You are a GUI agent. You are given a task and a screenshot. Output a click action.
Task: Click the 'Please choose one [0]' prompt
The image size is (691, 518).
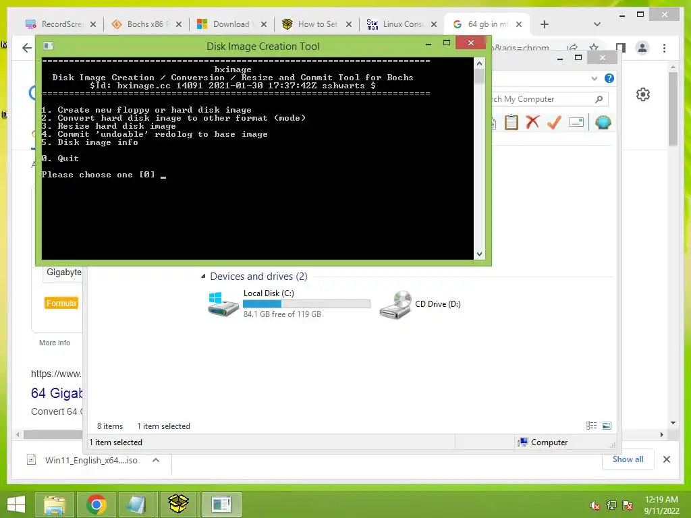99,175
